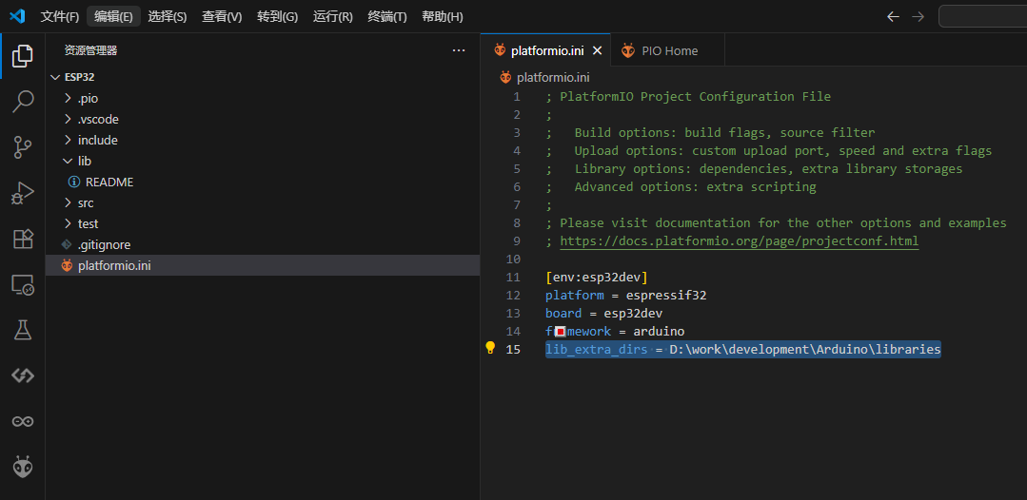
Task: Open the Remote Explorer icon
Action: point(23,284)
